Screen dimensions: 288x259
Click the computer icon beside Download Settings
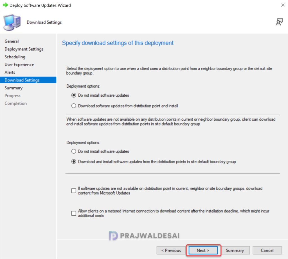pyautogui.click(x=12, y=22)
